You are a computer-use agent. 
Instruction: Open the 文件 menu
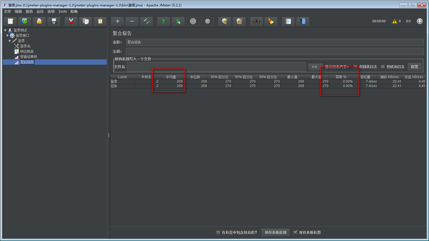pyautogui.click(x=7, y=11)
